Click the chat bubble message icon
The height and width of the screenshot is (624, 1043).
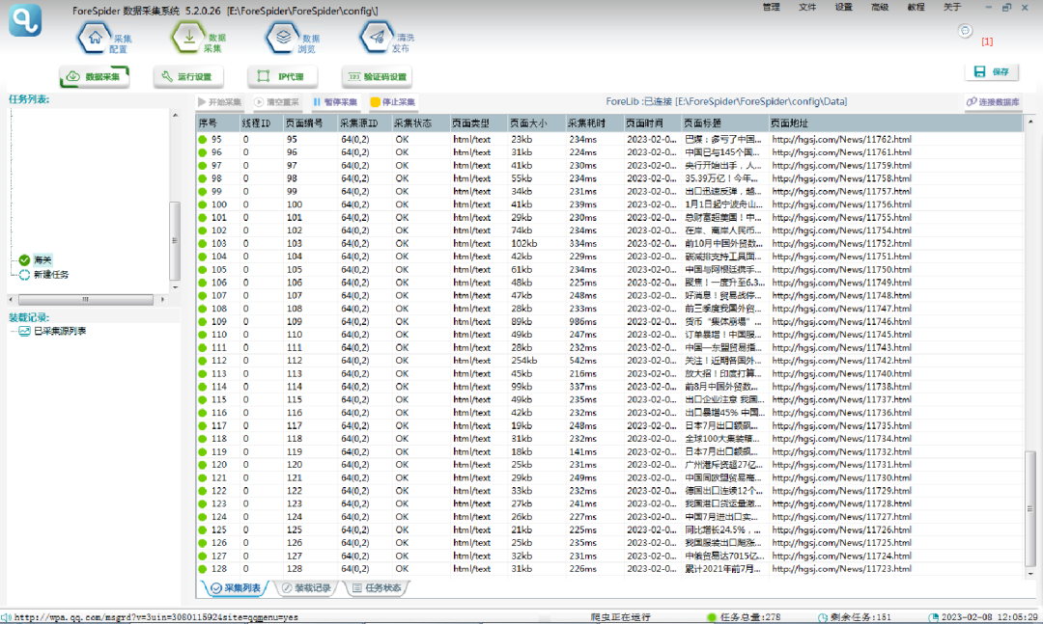965,31
